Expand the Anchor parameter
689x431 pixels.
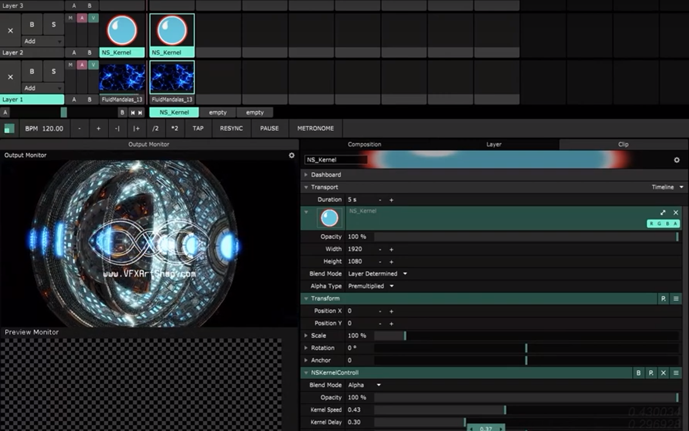(306, 360)
